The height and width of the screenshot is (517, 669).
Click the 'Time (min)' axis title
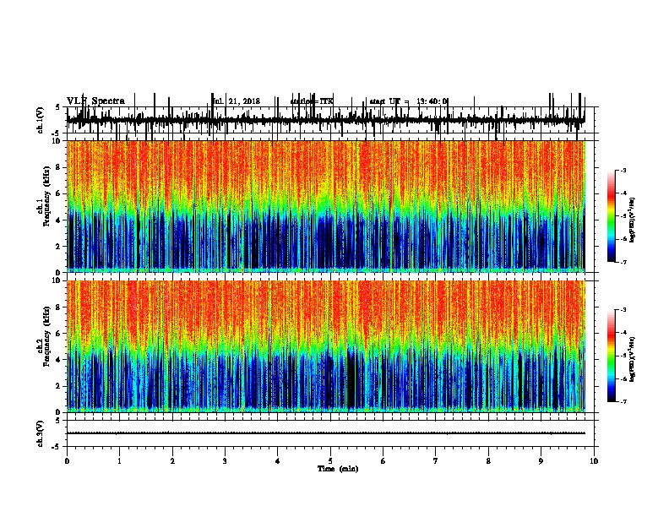[x=338, y=469]
